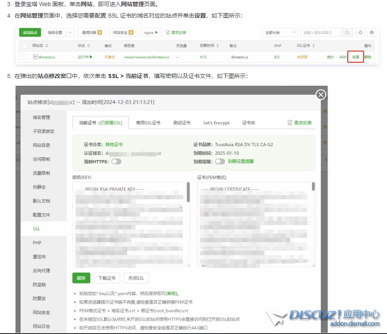387x334 pixels.
Task: Open the [帮助] help link
Action: [171, 293]
